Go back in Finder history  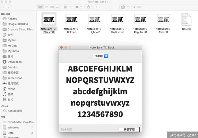[3, 7]
